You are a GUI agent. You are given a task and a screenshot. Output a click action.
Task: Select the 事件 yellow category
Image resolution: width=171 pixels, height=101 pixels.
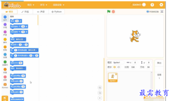[x=5, y=41]
